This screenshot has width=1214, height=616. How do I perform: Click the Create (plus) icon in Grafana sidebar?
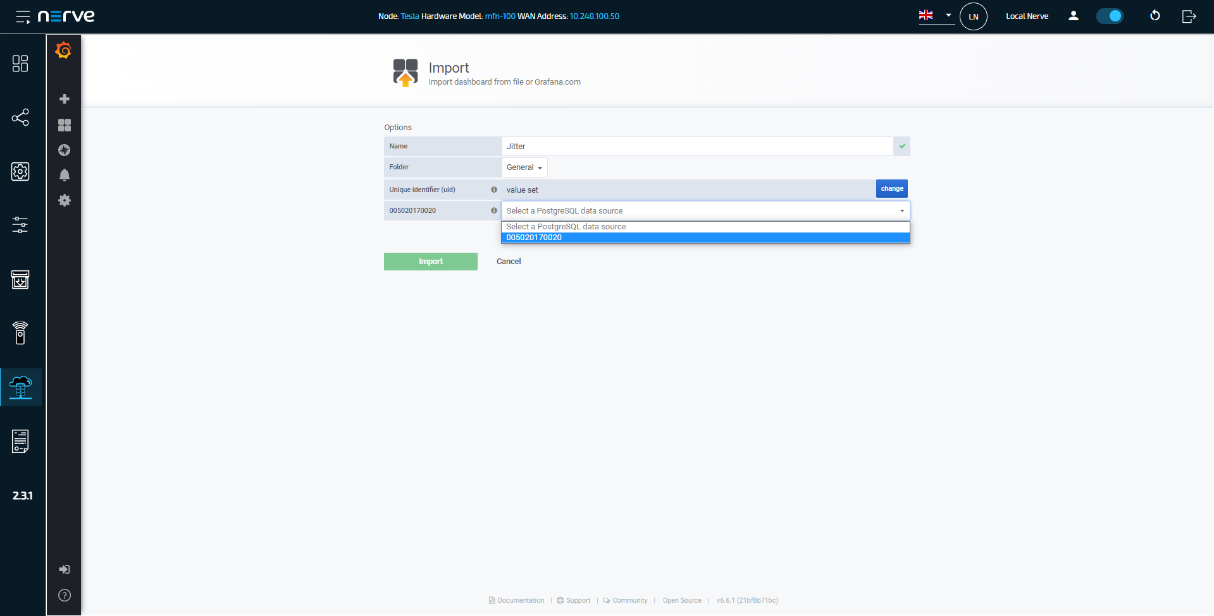tap(64, 99)
